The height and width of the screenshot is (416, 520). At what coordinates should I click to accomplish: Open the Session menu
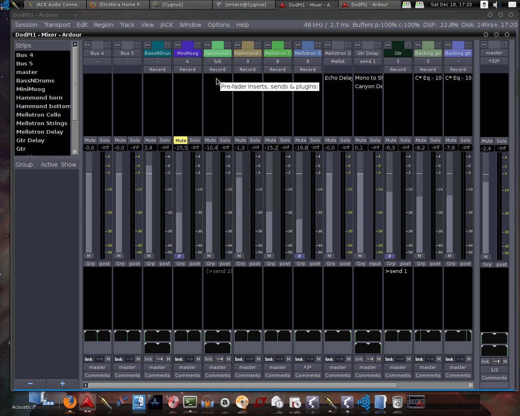click(x=26, y=25)
